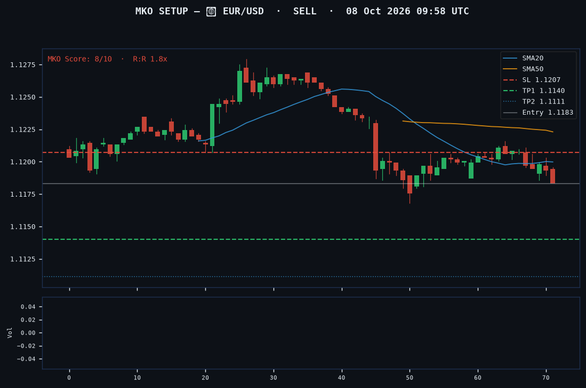The width and height of the screenshot is (586, 388).
Task: Click the orange SMA50 line on the chart
Action: pos(478,125)
